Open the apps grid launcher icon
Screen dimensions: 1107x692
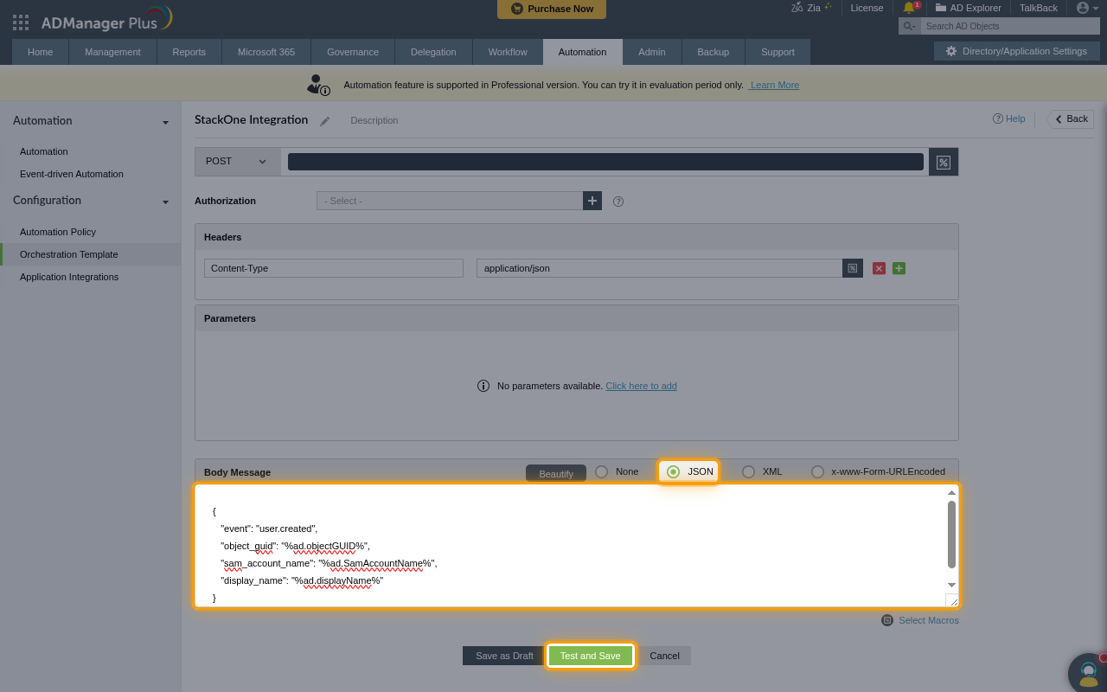click(21, 22)
